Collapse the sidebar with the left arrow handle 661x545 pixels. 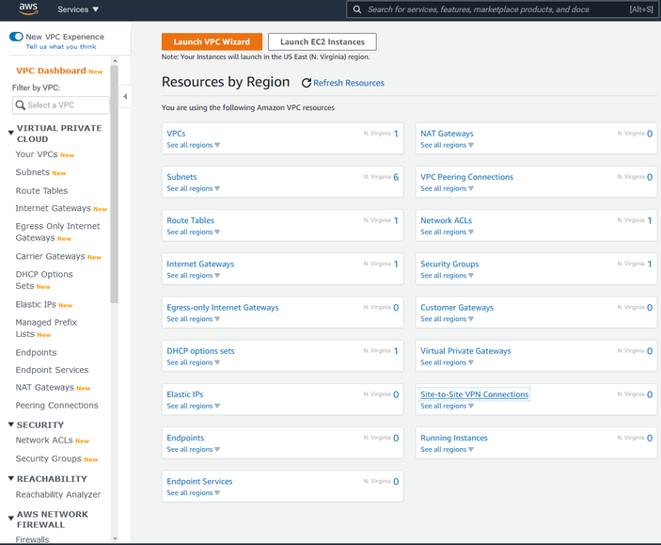click(x=125, y=97)
